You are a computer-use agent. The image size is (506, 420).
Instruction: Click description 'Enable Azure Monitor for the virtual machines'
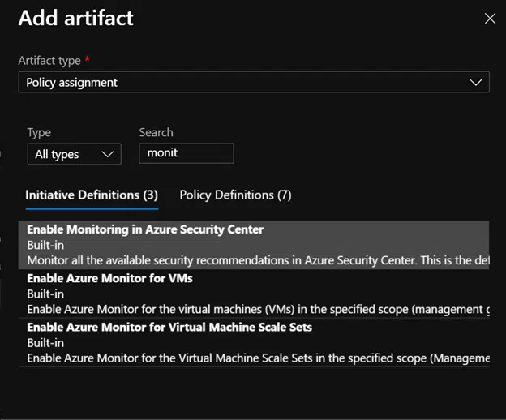[258, 309]
